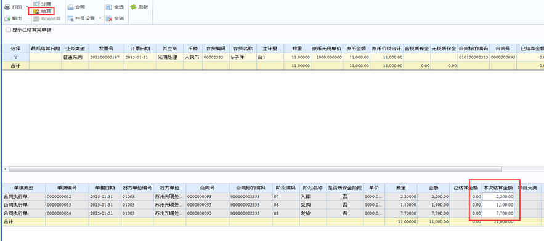
Task: Click the 取消结算 cancel settlement icon
Action: (36, 18)
